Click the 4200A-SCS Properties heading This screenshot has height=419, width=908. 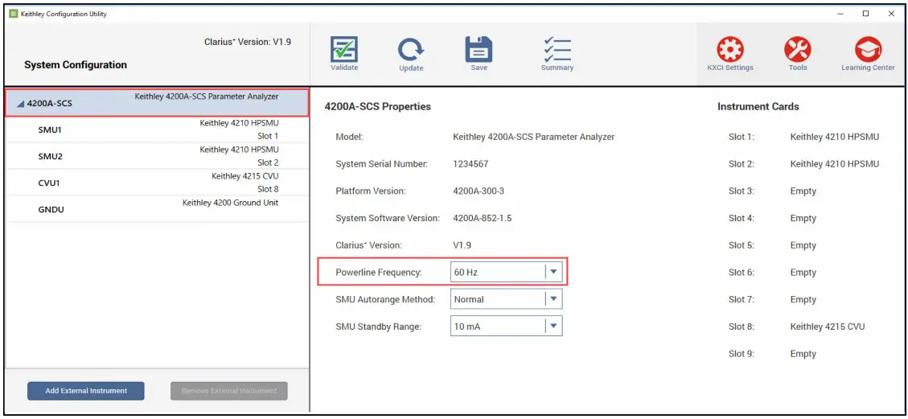(377, 106)
